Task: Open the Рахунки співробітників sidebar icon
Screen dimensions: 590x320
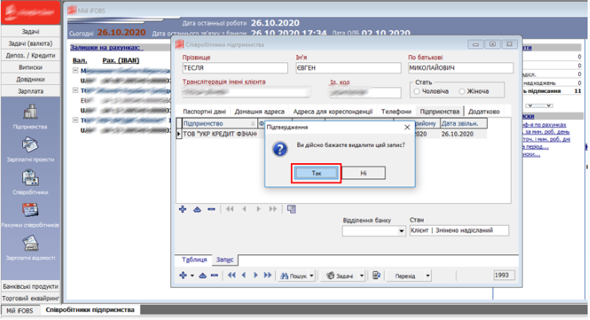Action: 30,210
